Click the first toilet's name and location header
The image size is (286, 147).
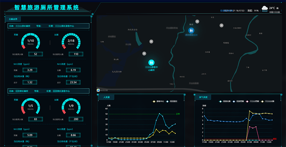(x=48, y=26)
